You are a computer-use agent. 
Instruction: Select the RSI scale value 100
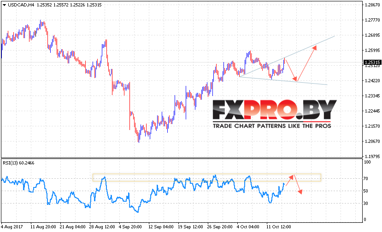coord(367,162)
